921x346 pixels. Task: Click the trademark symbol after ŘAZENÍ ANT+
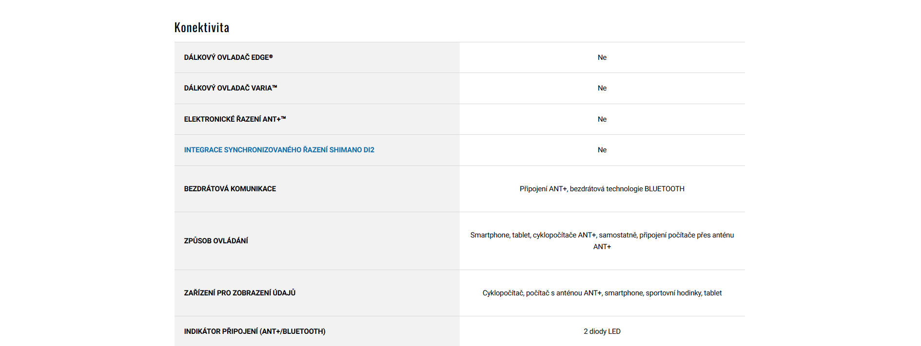point(283,118)
